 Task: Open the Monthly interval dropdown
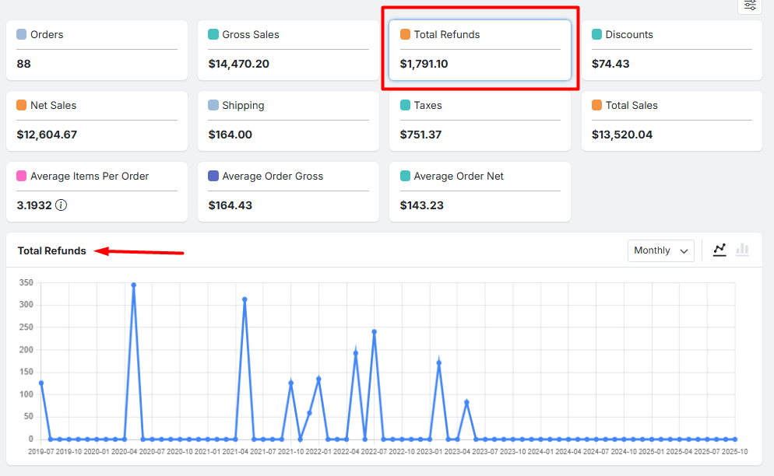tap(660, 250)
